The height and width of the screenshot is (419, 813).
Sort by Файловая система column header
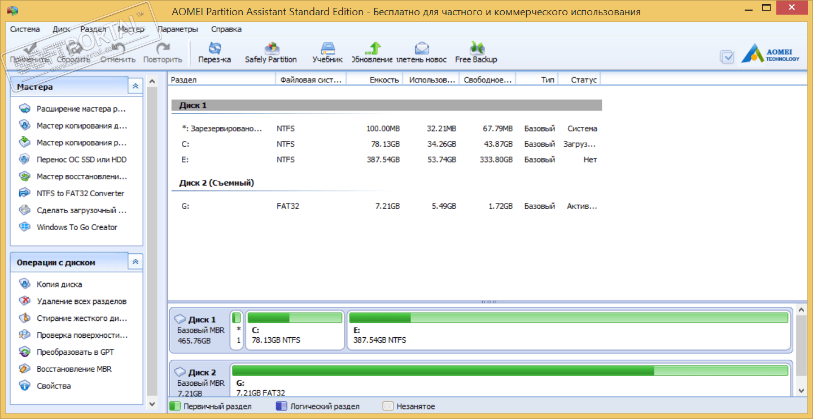point(311,80)
